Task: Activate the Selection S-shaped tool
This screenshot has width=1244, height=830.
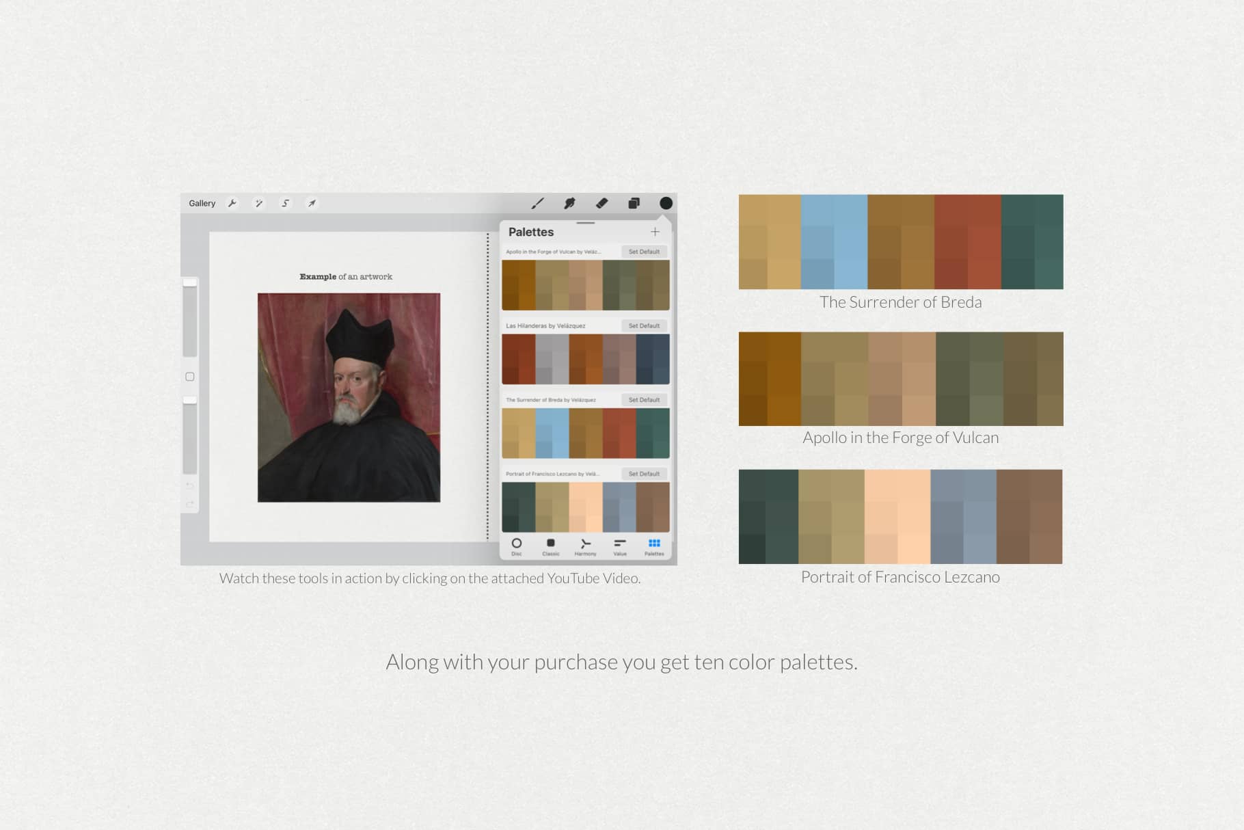Action: click(286, 203)
